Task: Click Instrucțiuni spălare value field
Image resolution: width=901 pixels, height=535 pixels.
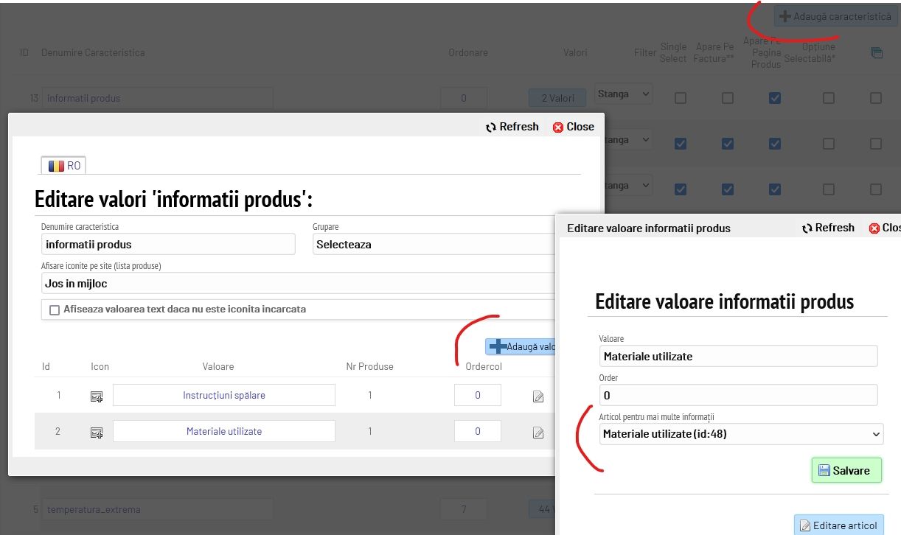Action: (224, 395)
